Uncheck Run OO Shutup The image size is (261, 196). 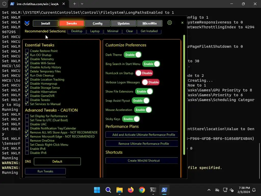tap(27, 55)
